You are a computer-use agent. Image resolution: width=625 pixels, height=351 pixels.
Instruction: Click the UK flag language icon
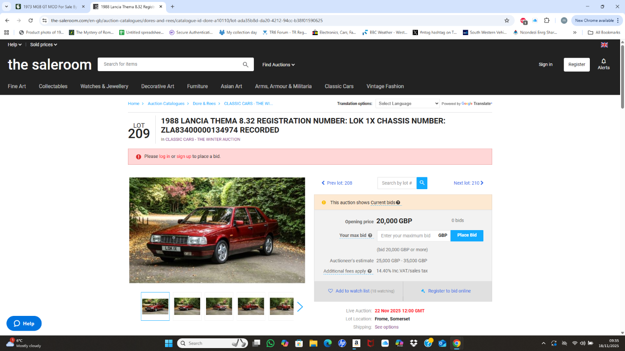click(604, 45)
